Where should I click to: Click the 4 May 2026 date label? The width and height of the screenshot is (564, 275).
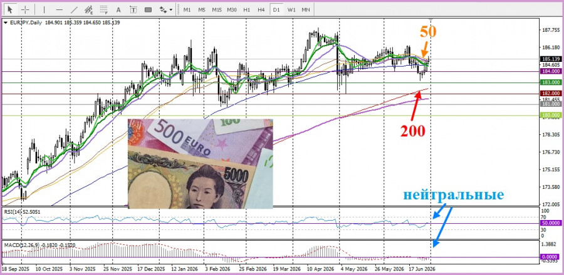354,268
